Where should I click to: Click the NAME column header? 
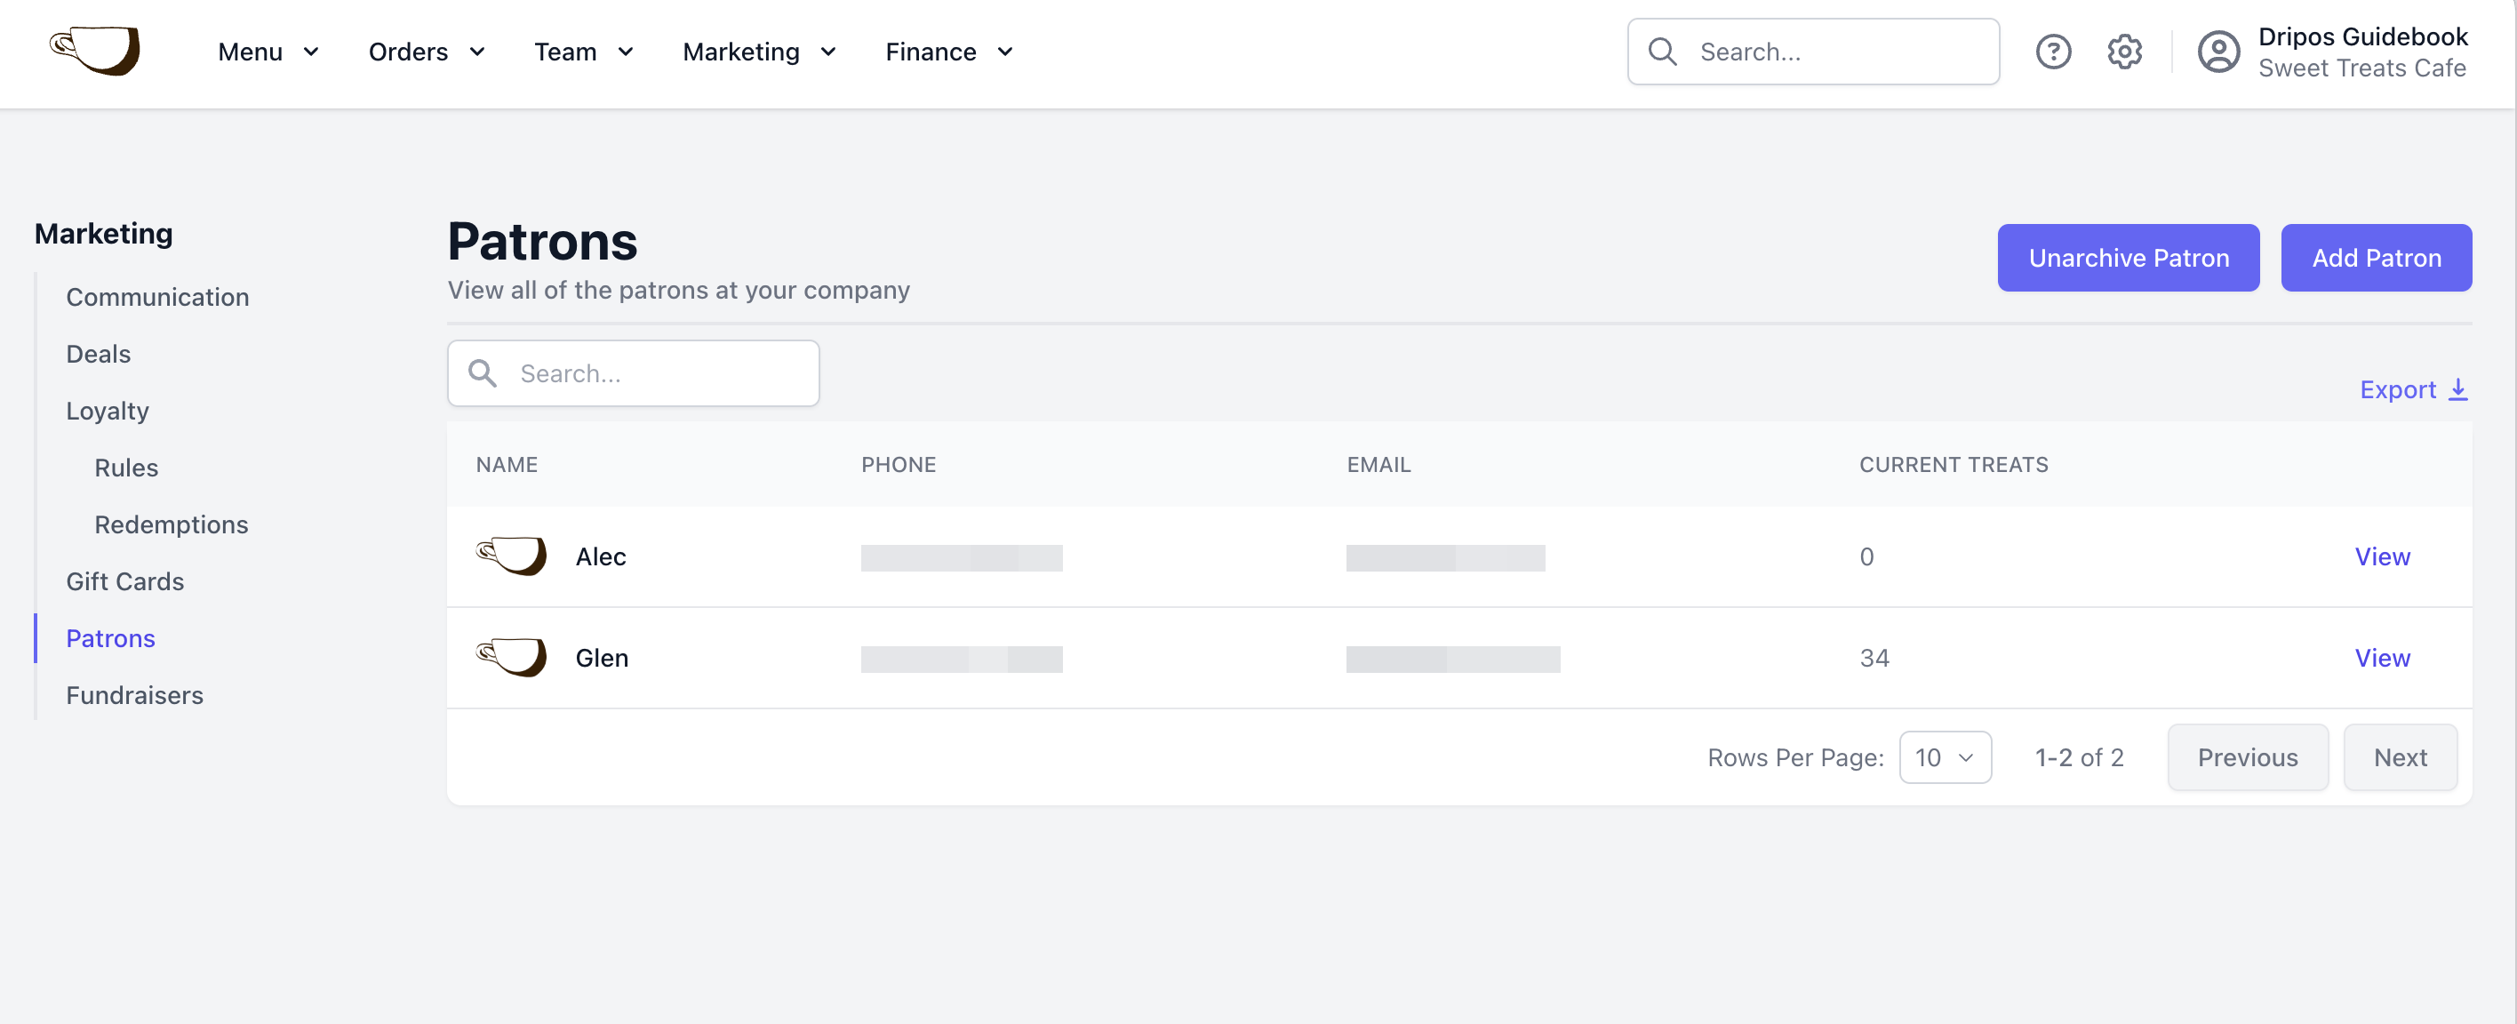pyautogui.click(x=506, y=464)
